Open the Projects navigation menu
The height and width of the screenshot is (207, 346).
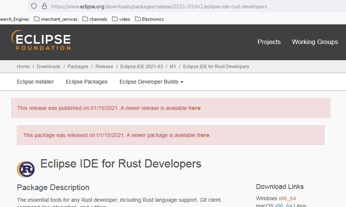pyautogui.click(x=269, y=42)
